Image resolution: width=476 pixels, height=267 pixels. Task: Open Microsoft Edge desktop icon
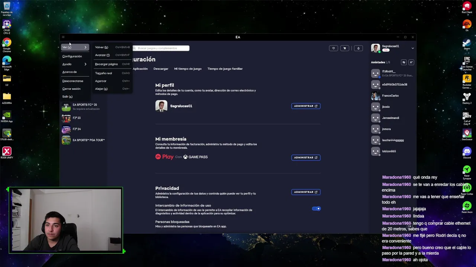tap(7, 63)
